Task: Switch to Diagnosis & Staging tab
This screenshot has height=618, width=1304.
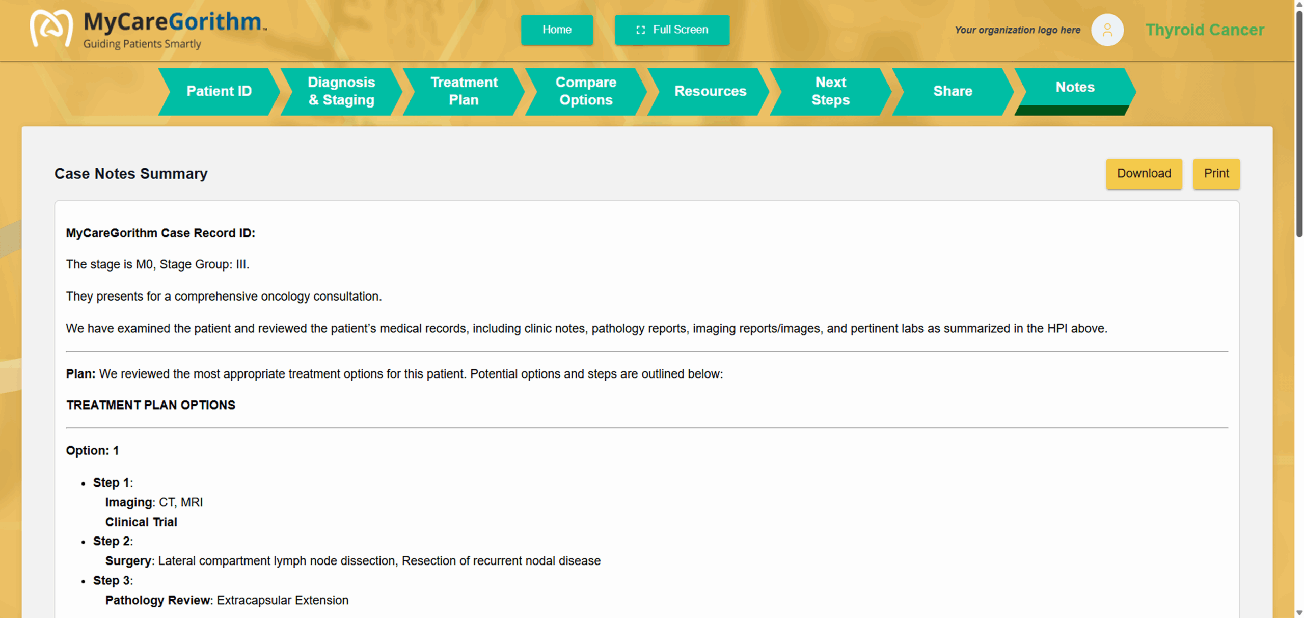Action: pyautogui.click(x=341, y=91)
